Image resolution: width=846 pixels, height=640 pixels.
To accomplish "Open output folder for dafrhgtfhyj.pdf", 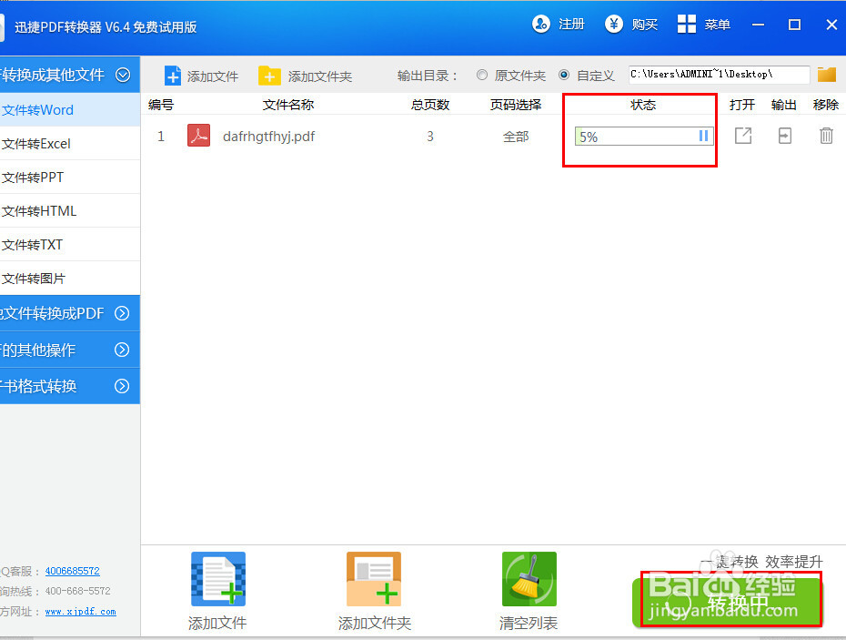I will pyautogui.click(x=784, y=136).
